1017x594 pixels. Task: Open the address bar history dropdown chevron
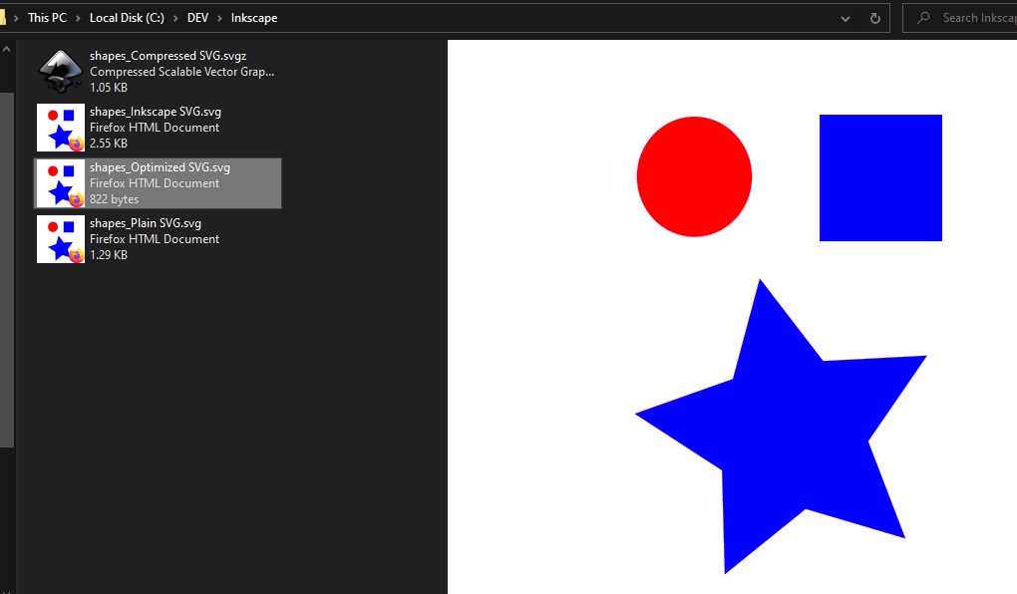(846, 17)
